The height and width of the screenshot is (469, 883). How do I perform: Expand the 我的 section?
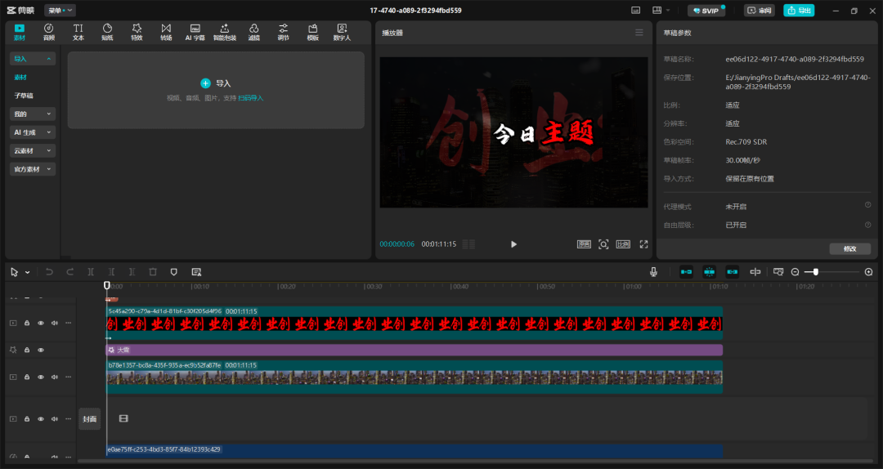[33, 114]
